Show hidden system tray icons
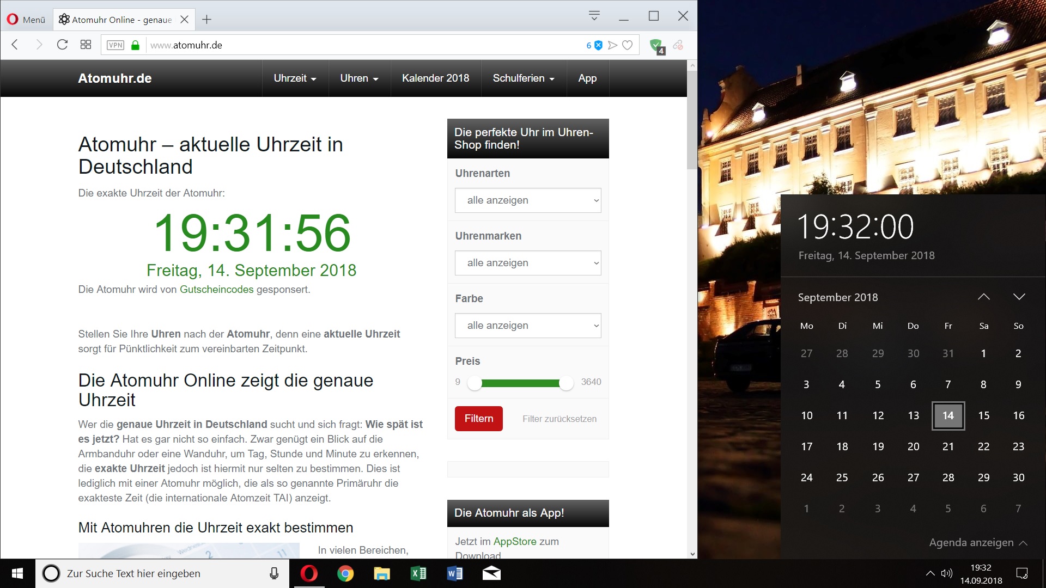This screenshot has height=588, width=1046. coord(930,573)
